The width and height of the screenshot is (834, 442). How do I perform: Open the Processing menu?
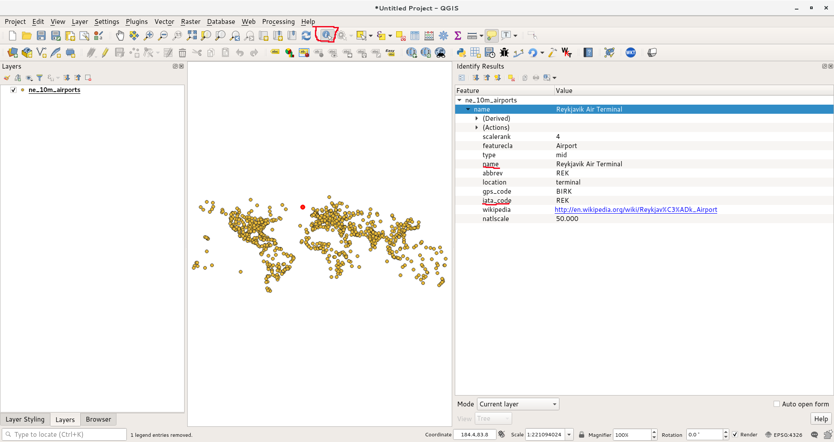pyautogui.click(x=278, y=21)
